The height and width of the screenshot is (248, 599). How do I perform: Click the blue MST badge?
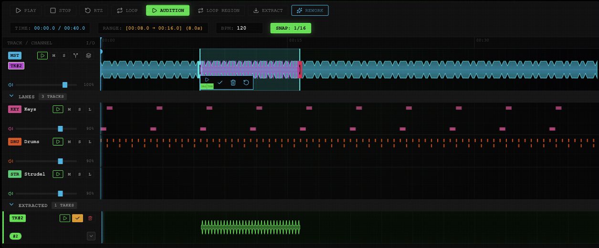coord(15,56)
